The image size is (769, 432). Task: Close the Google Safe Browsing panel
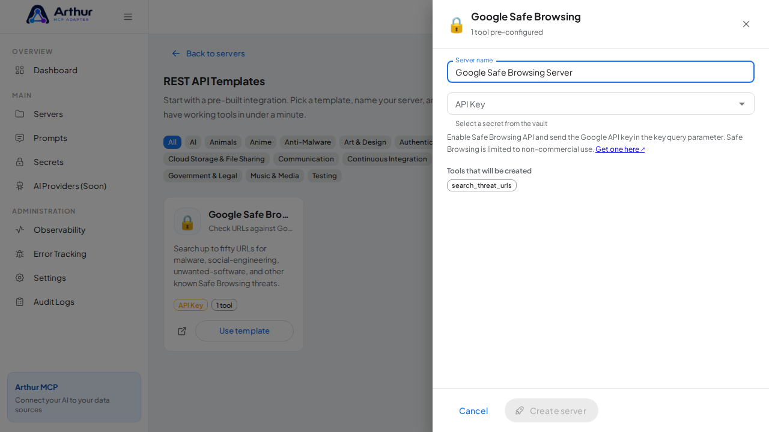tap(746, 24)
